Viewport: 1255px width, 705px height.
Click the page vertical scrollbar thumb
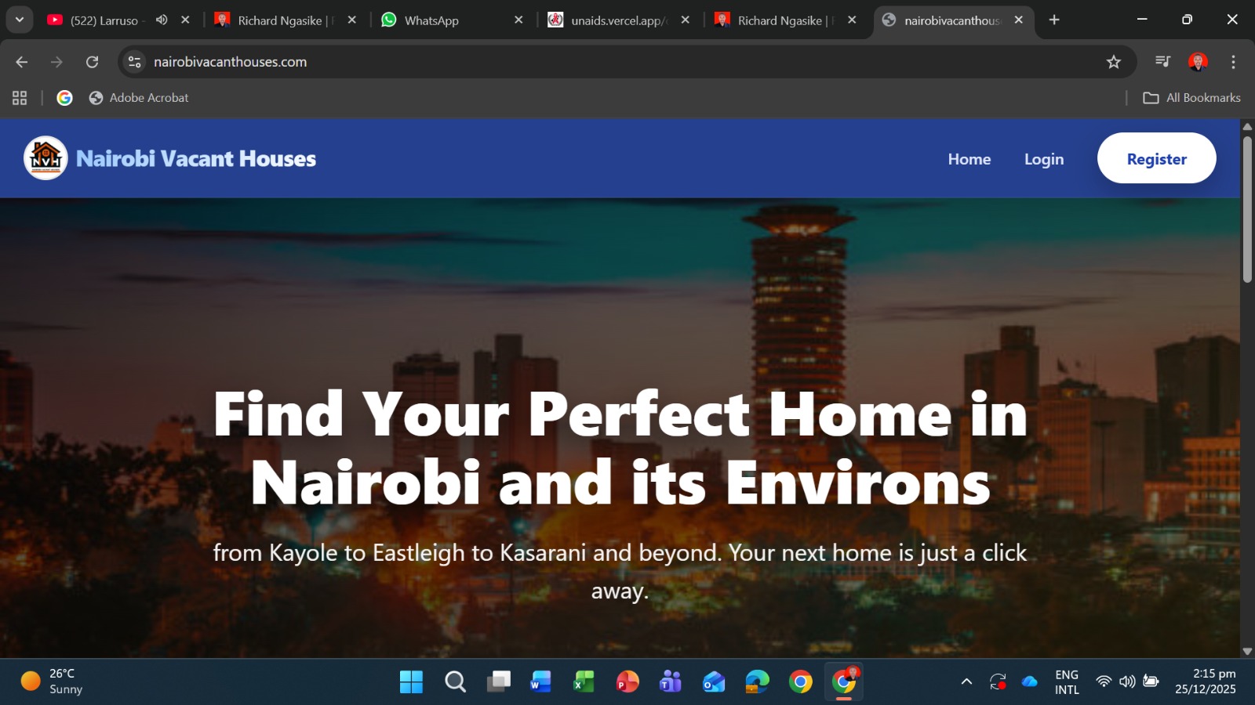[1247, 208]
